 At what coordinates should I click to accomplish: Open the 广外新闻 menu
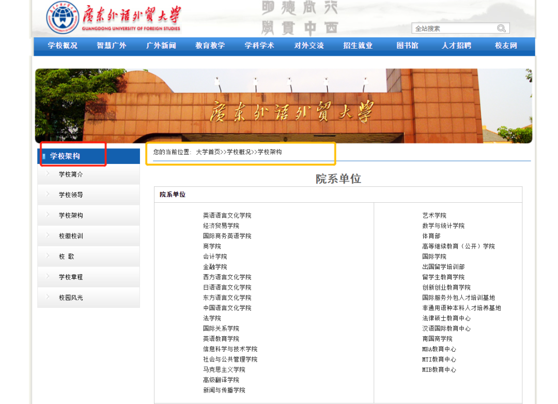(161, 46)
